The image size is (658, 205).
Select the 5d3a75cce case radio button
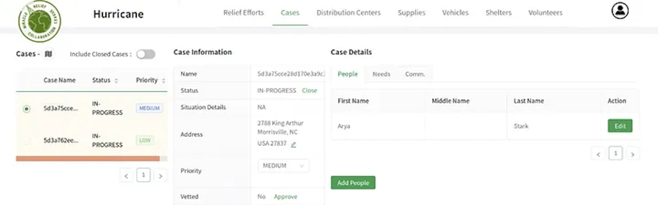[x=26, y=109]
